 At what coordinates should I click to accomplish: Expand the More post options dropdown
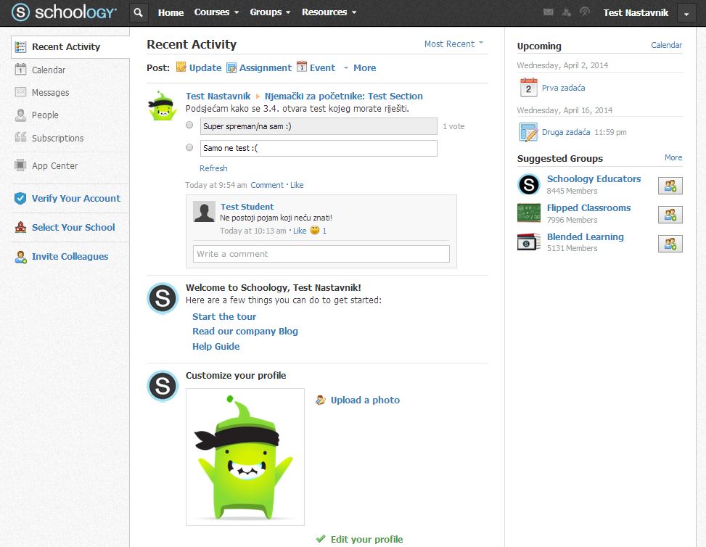pos(359,68)
